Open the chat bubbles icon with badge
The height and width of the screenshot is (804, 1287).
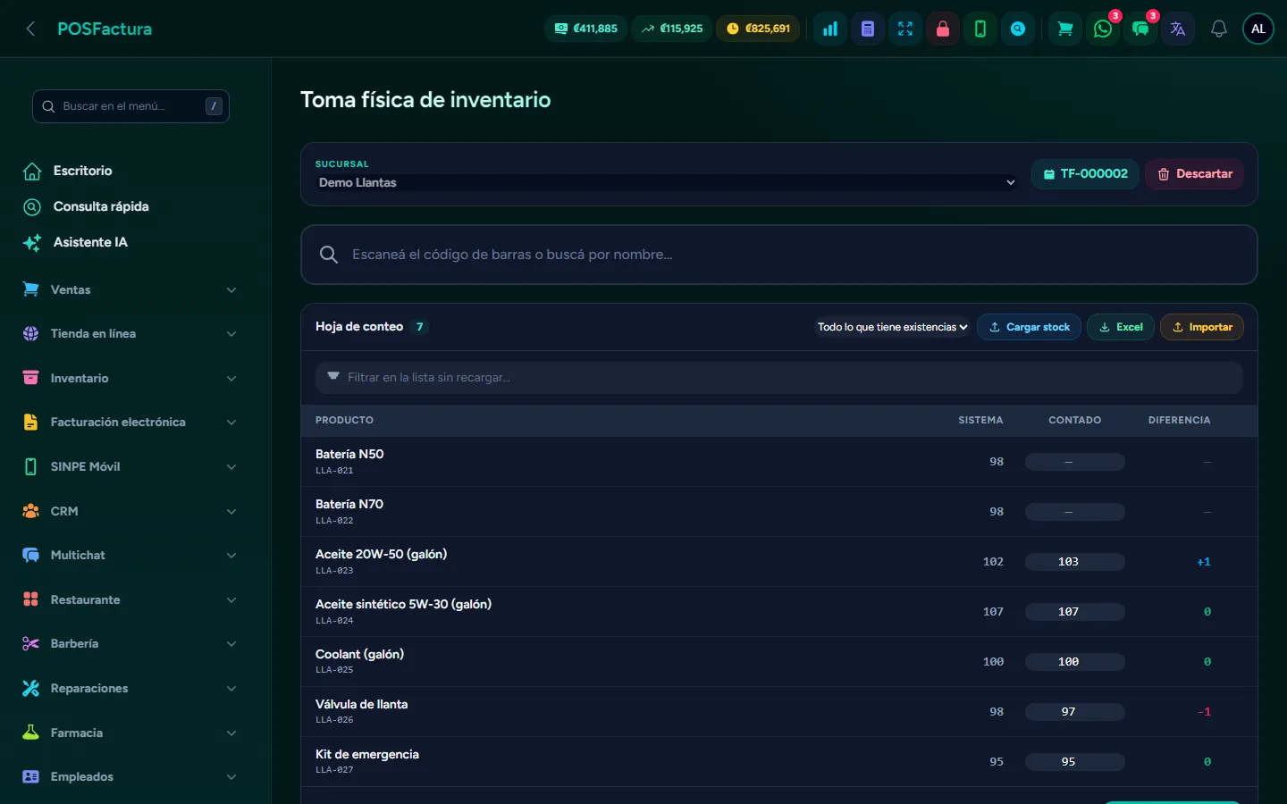pyautogui.click(x=1140, y=29)
